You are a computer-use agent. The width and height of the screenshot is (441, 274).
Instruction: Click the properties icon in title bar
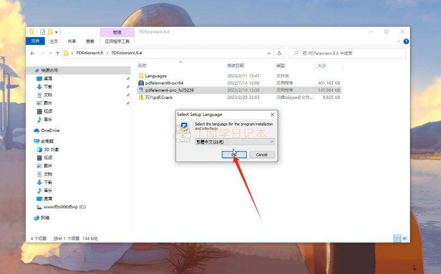[x=43, y=32]
